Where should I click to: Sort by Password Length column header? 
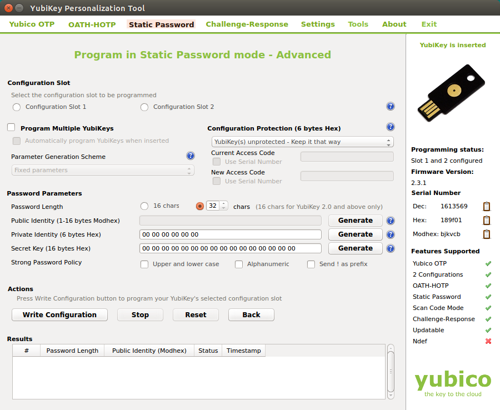pos(72,351)
